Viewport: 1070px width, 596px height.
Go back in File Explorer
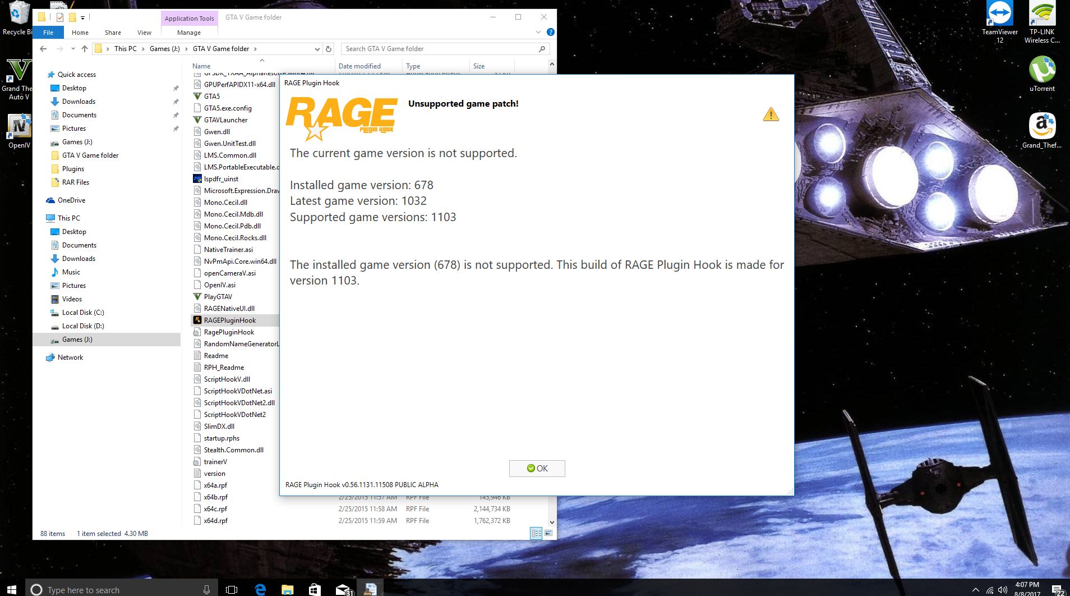pos(43,49)
